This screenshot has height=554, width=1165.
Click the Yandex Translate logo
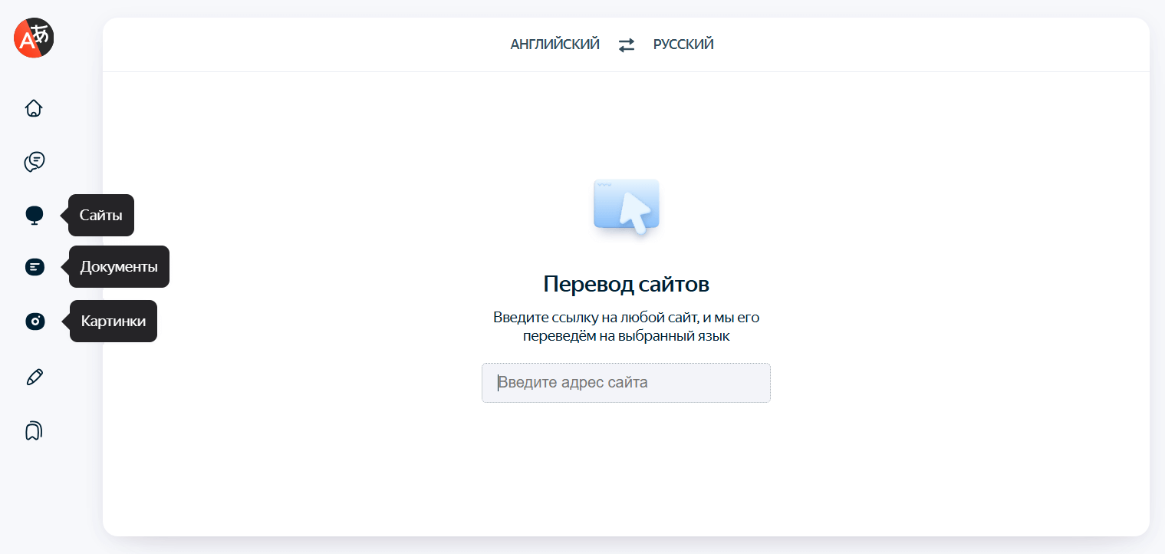(x=34, y=37)
